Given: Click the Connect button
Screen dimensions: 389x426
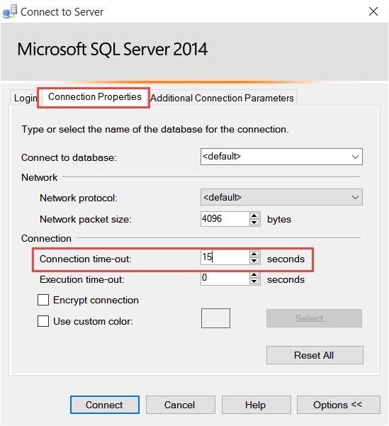Looking at the screenshot, I should pos(105,405).
